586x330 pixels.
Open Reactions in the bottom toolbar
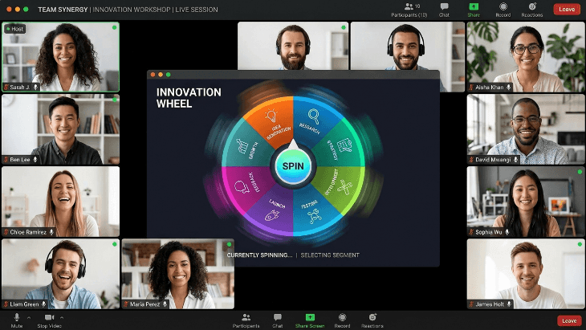[372, 320]
